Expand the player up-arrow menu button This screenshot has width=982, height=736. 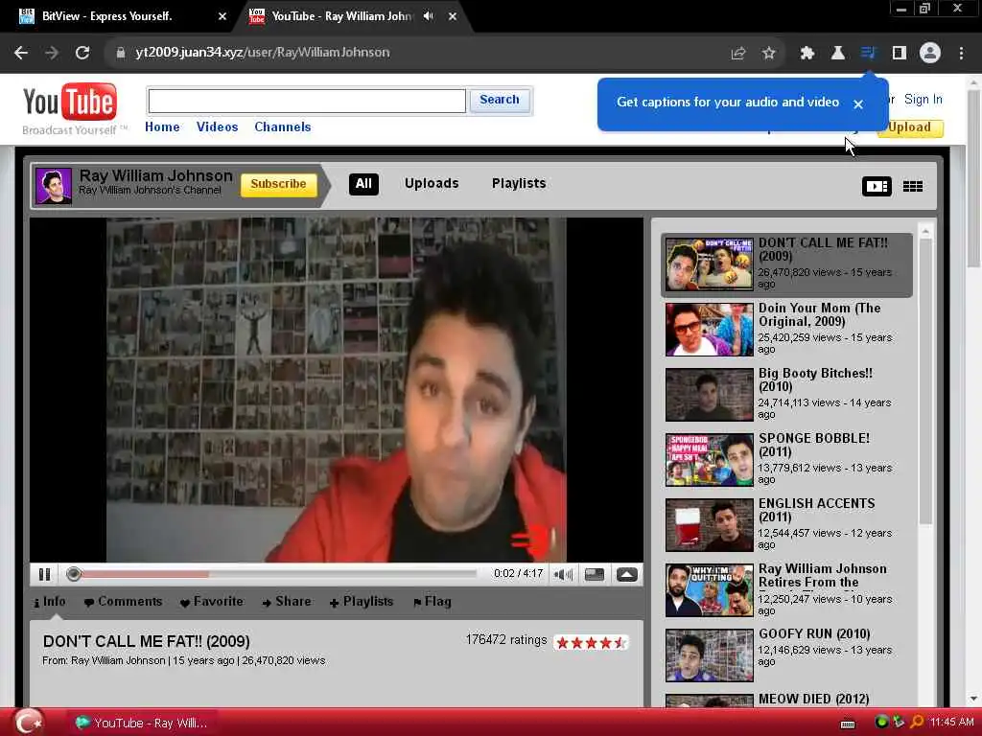pyautogui.click(x=627, y=574)
